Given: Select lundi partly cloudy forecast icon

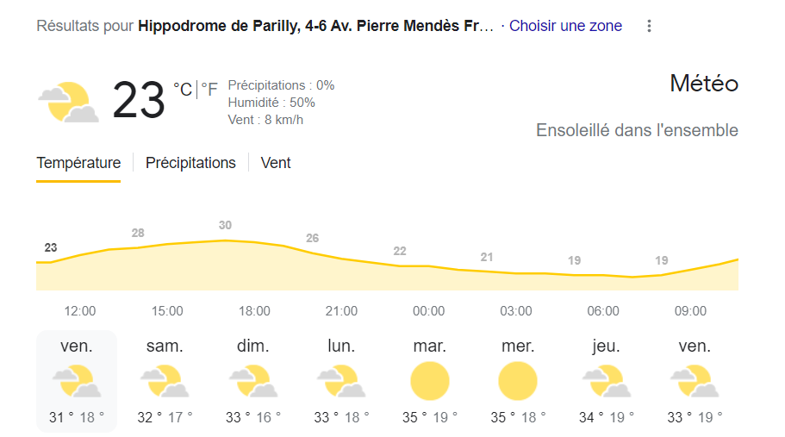Looking at the screenshot, I should click(341, 381).
